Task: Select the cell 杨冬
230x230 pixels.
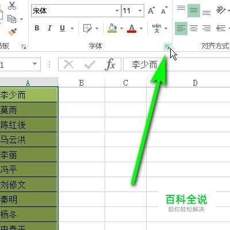Action: pyautogui.click(x=29, y=214)
